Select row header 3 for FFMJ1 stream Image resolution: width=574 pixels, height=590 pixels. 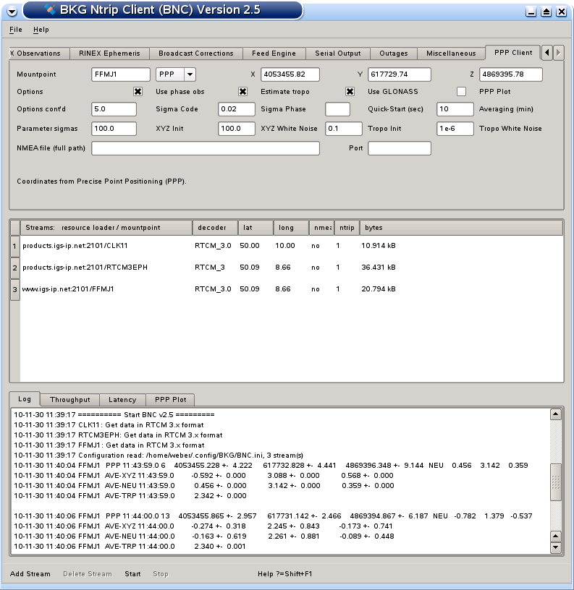14,289
